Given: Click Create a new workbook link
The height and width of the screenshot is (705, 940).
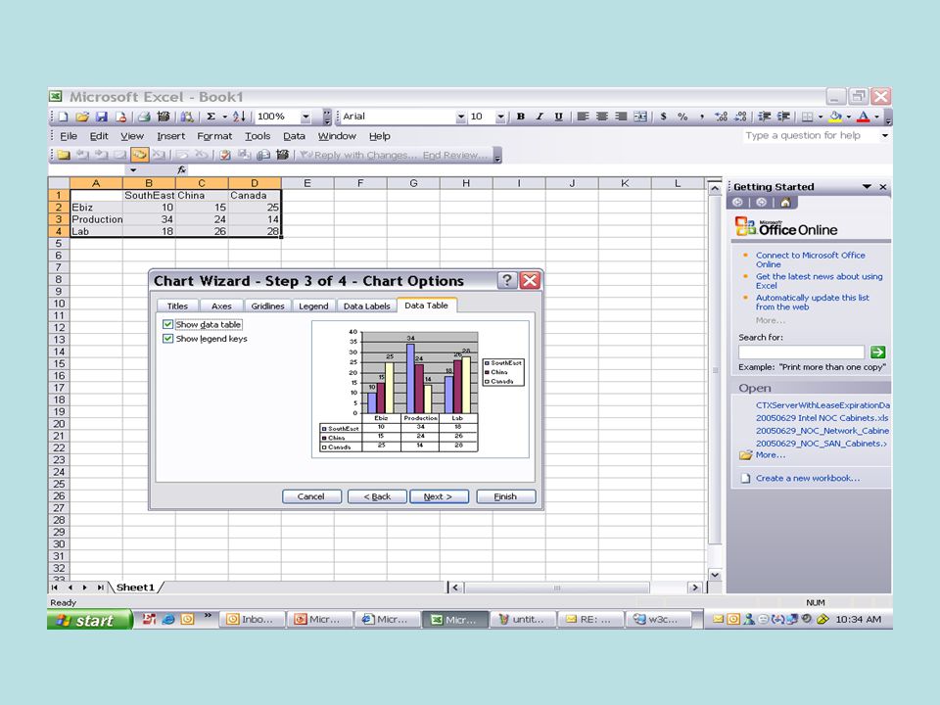Looking at the screenshot, I should point(807,478).
